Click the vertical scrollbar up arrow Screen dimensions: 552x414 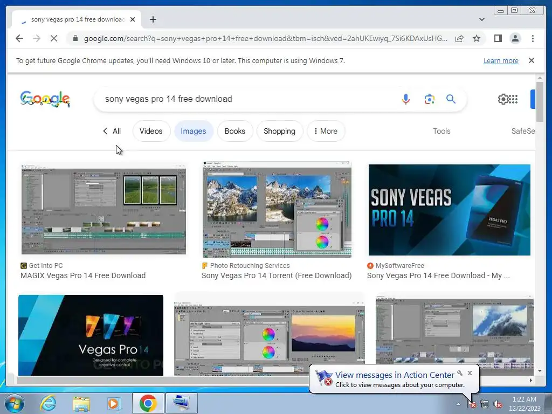click(540, 78)
